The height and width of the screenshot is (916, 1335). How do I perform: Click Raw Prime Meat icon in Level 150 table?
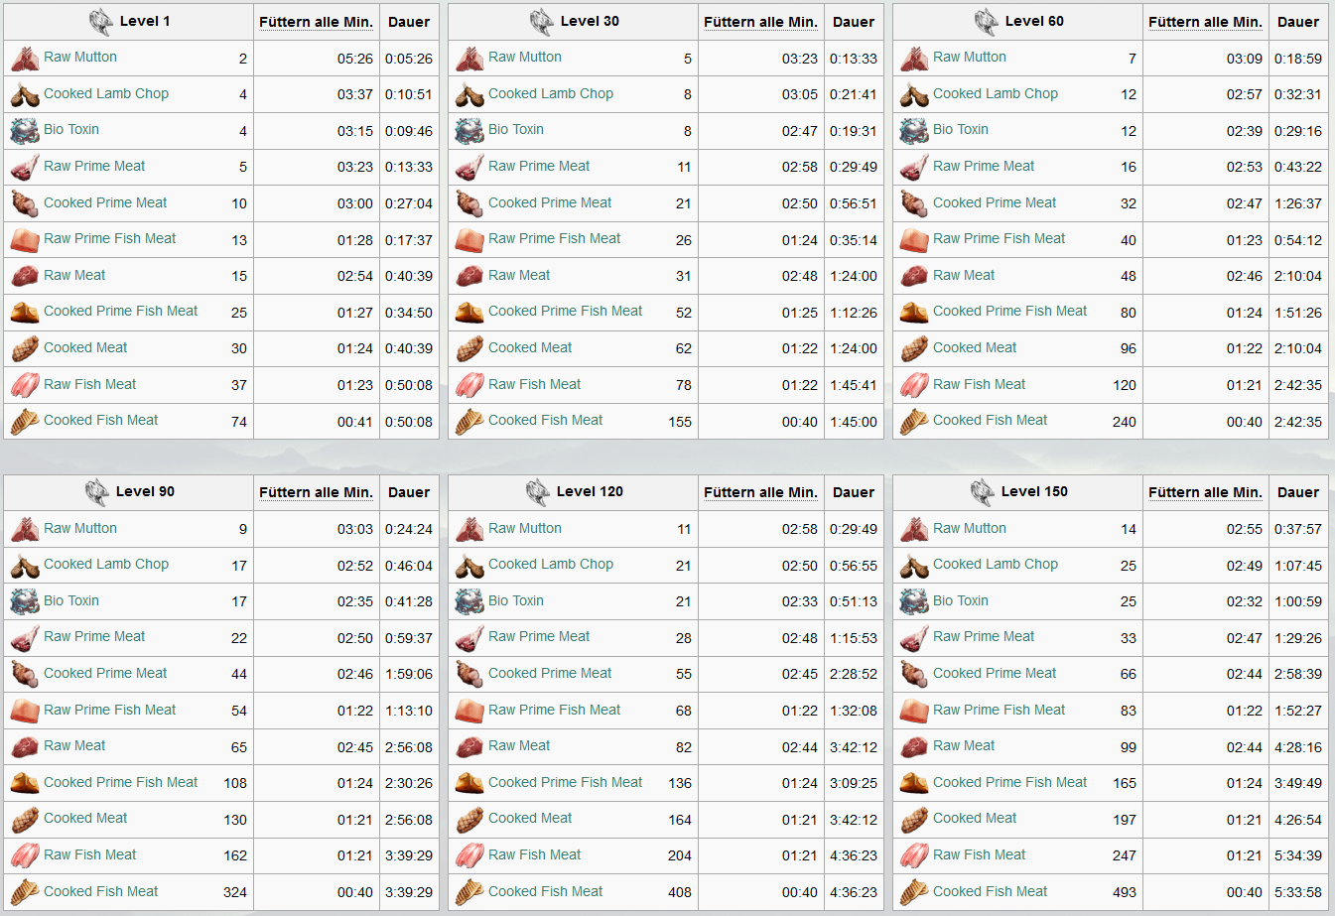pos(914,638)
